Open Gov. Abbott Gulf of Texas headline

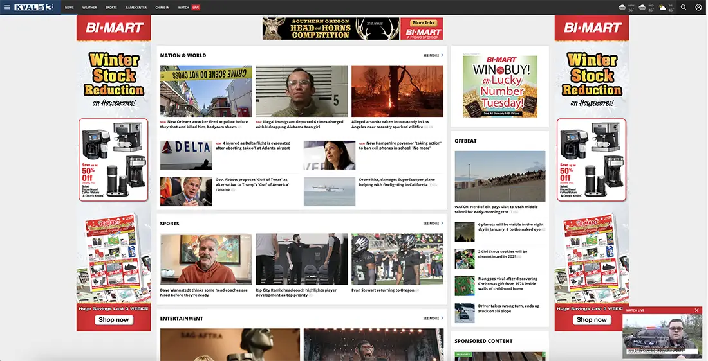[252, 185]
